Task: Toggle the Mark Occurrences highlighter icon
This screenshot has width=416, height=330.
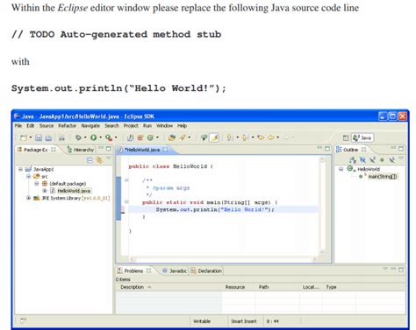Action: tap(215, 137)
